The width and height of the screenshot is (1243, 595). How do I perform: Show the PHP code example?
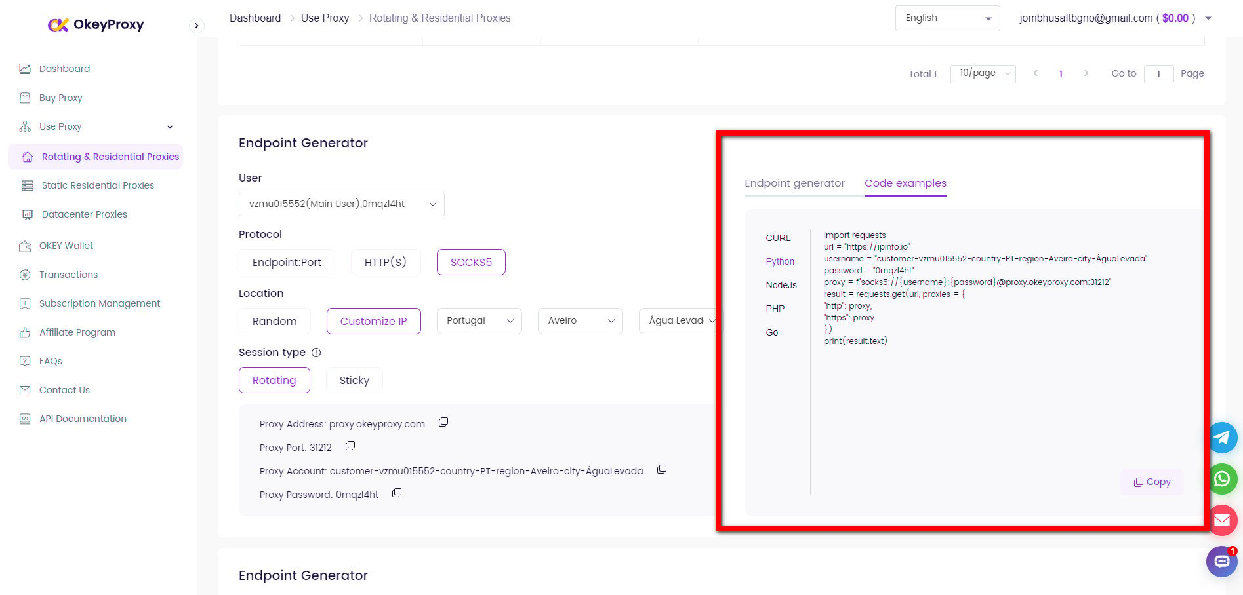pyautogui.click(x=775, y=309)
